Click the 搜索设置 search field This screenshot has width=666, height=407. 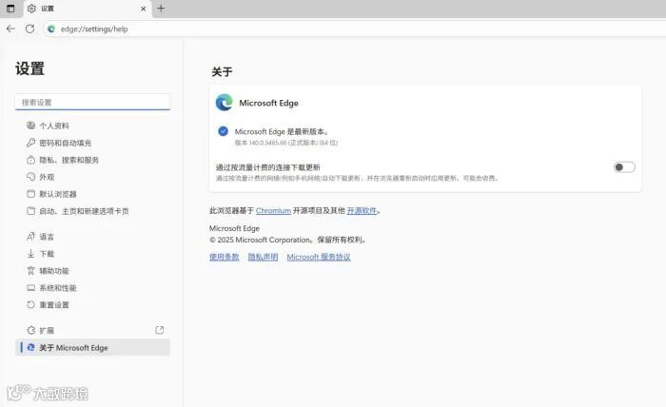coord(92,103)
